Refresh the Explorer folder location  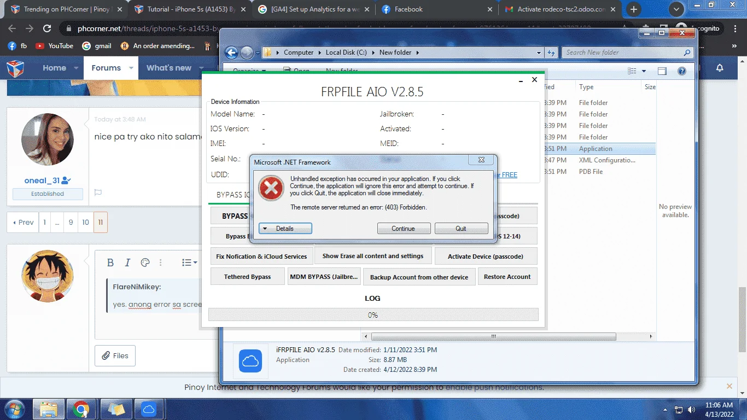551,52
